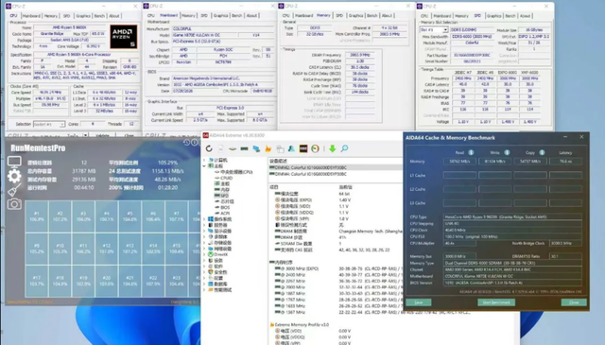Click the Refresh icon in AIDA64 toolbar
605x345 pixels.
click(x=209, y=148)
